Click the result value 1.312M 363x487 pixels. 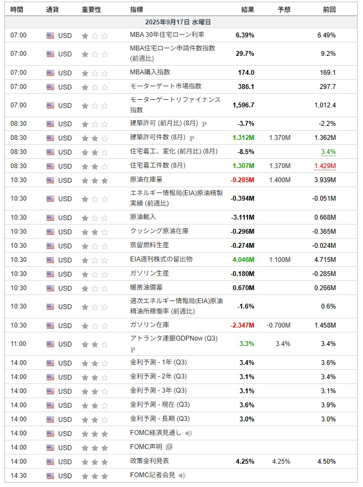[x=244, y=138]
